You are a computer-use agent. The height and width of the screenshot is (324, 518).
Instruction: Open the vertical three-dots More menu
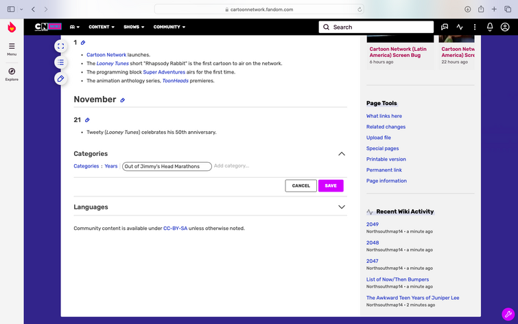click(x=475, y=27)
